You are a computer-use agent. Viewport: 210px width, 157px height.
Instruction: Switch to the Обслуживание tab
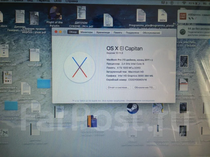151,33
